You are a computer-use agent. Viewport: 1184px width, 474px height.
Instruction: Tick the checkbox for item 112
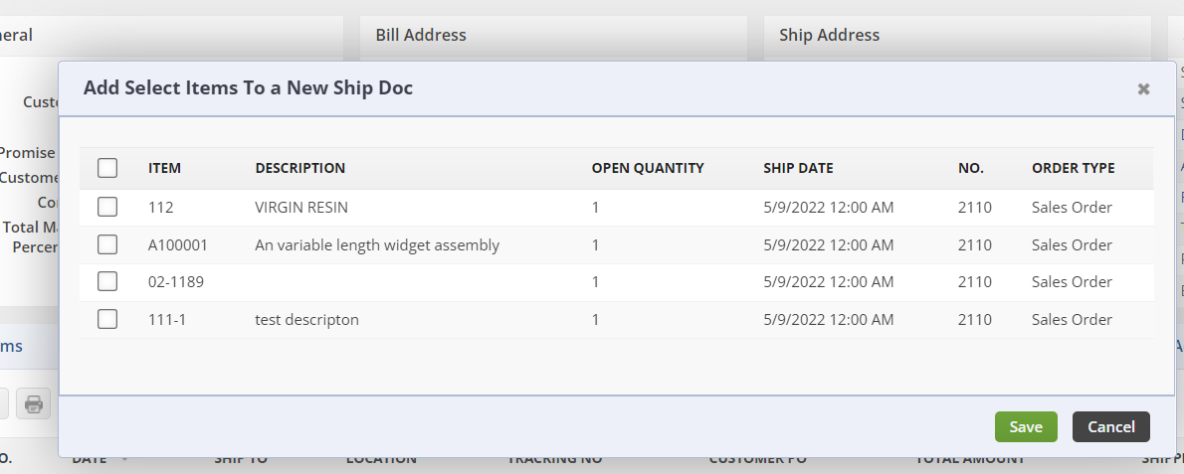click(107, 207)
